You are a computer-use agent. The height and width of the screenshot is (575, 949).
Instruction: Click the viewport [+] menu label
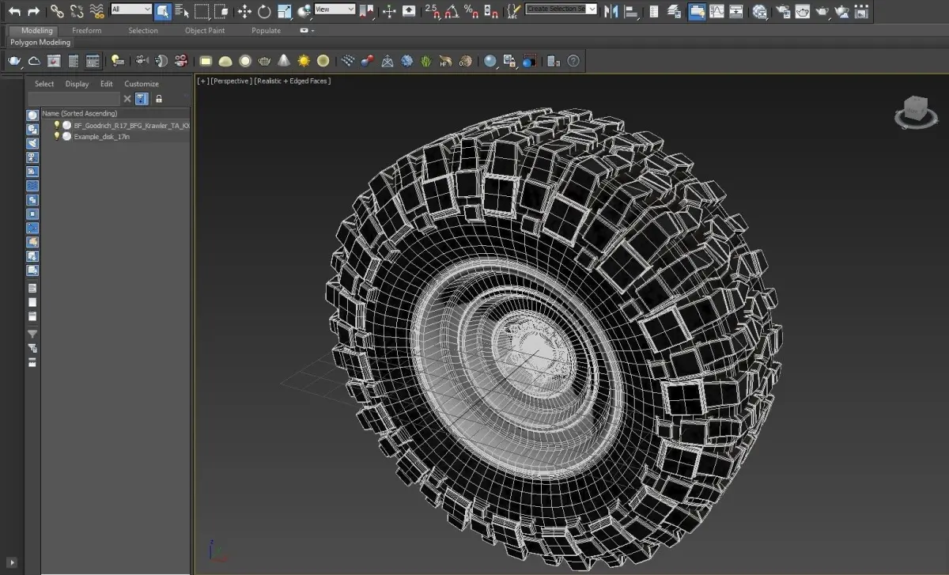click(203, 81)
